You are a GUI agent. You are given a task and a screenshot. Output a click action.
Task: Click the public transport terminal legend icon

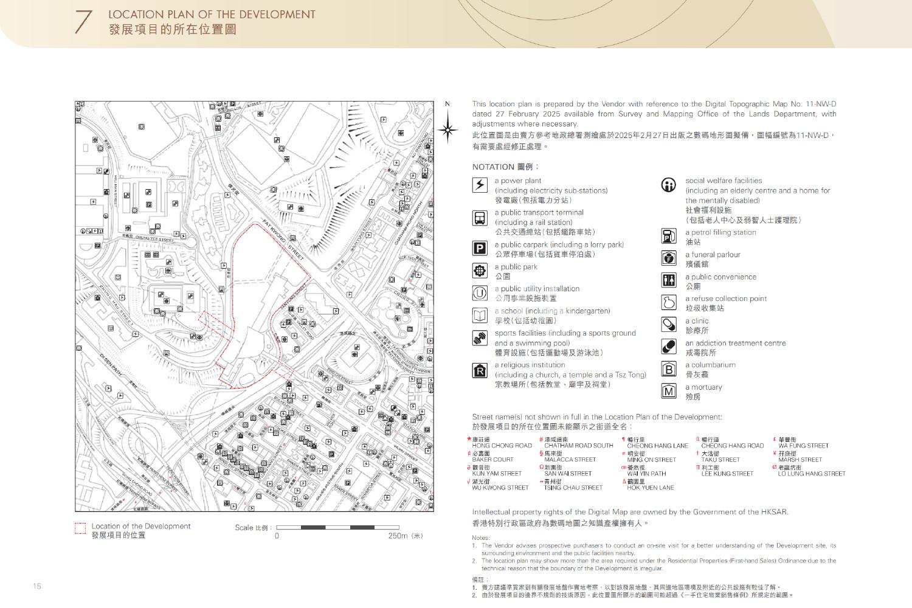pos(480,217)
